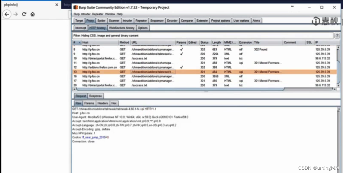Image resolution: width=343 pixels, height=173 pixels.
Task: Sort by the URL column header
Action: (153, 42)
